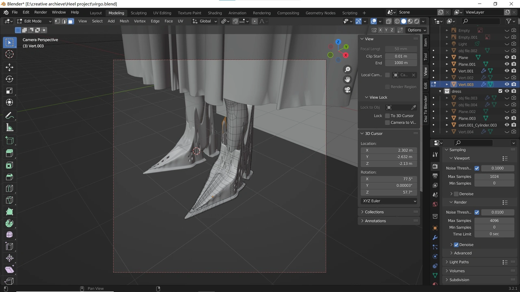The width and height of the screenshot is (520, 292).
Task: Open the Vertex menu in header
Action: (x=140, y=21)
